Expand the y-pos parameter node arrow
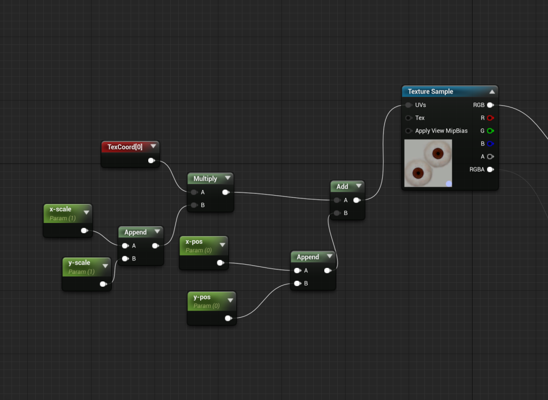This screenshot has width=548, height=400. (x=230, y=301)
